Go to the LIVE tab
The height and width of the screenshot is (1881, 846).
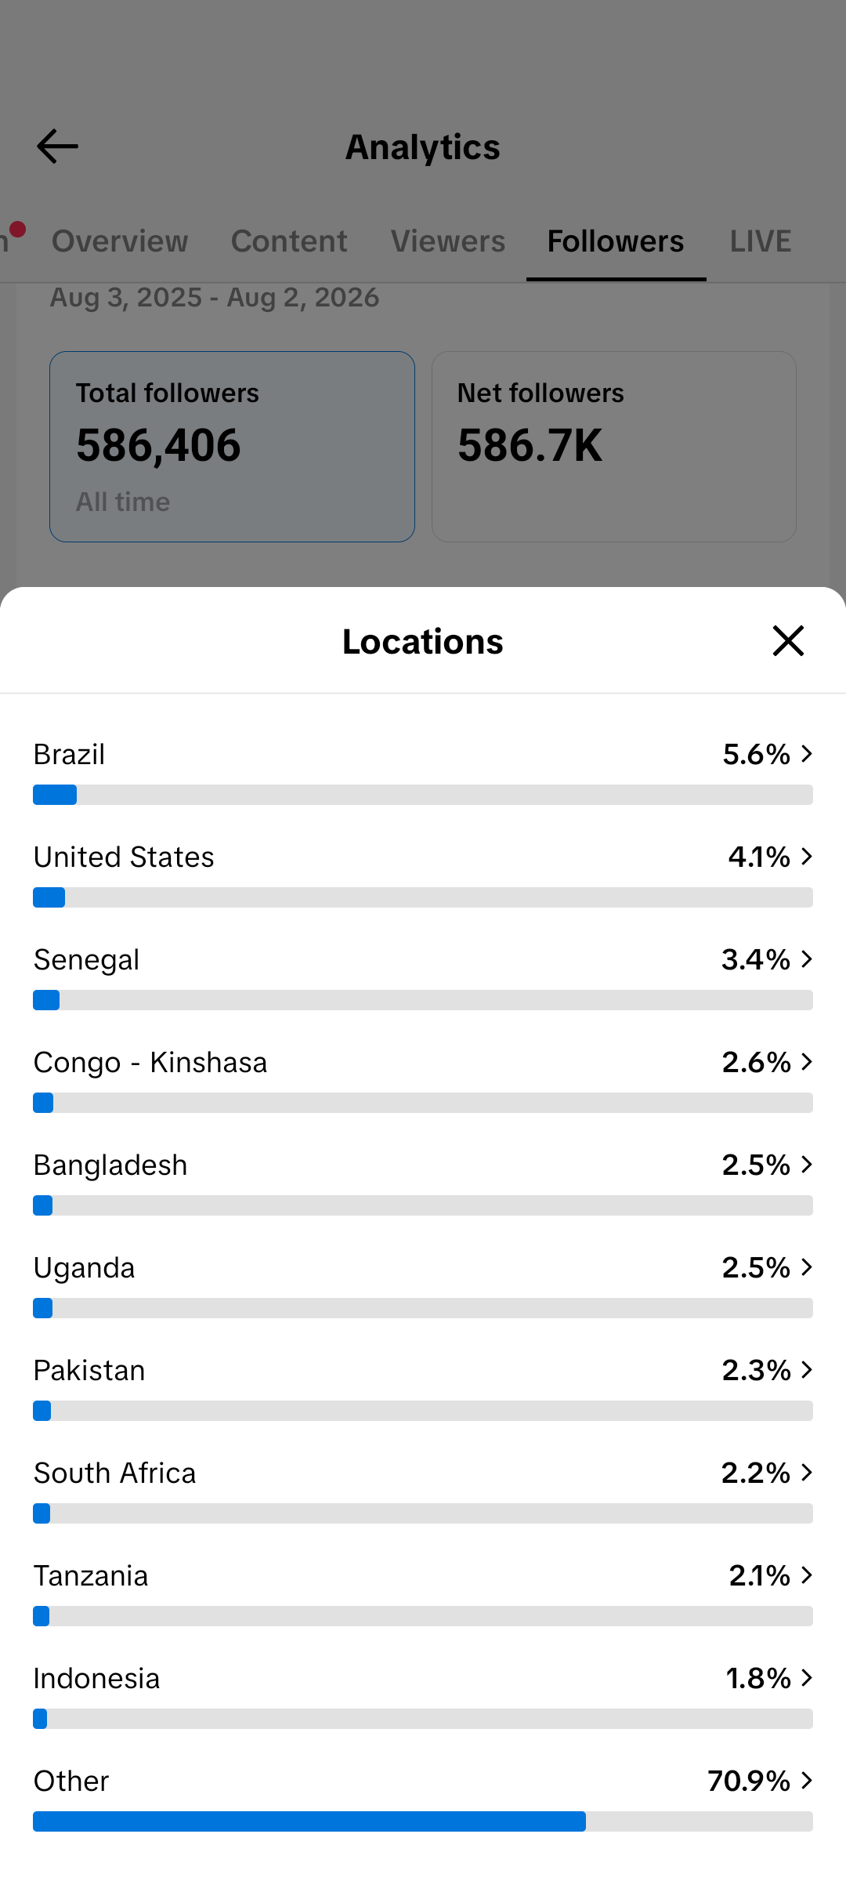pyautogui.click(x=761, y=241)
